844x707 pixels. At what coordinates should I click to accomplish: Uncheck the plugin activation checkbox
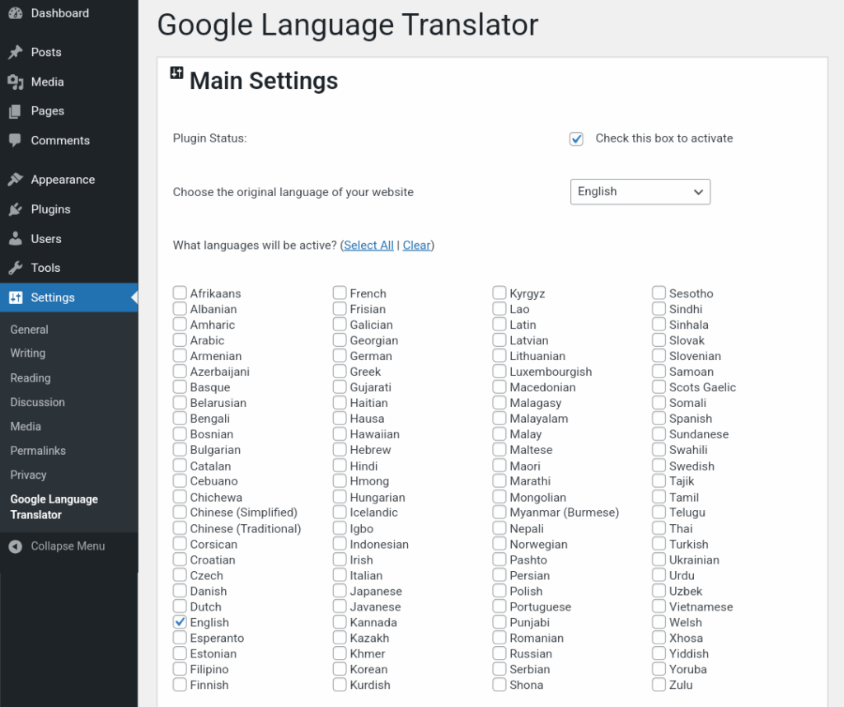coord(576,138)
